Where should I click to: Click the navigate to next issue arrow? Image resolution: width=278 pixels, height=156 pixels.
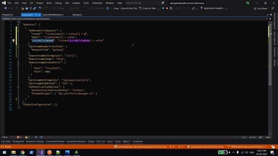(41, 137)
